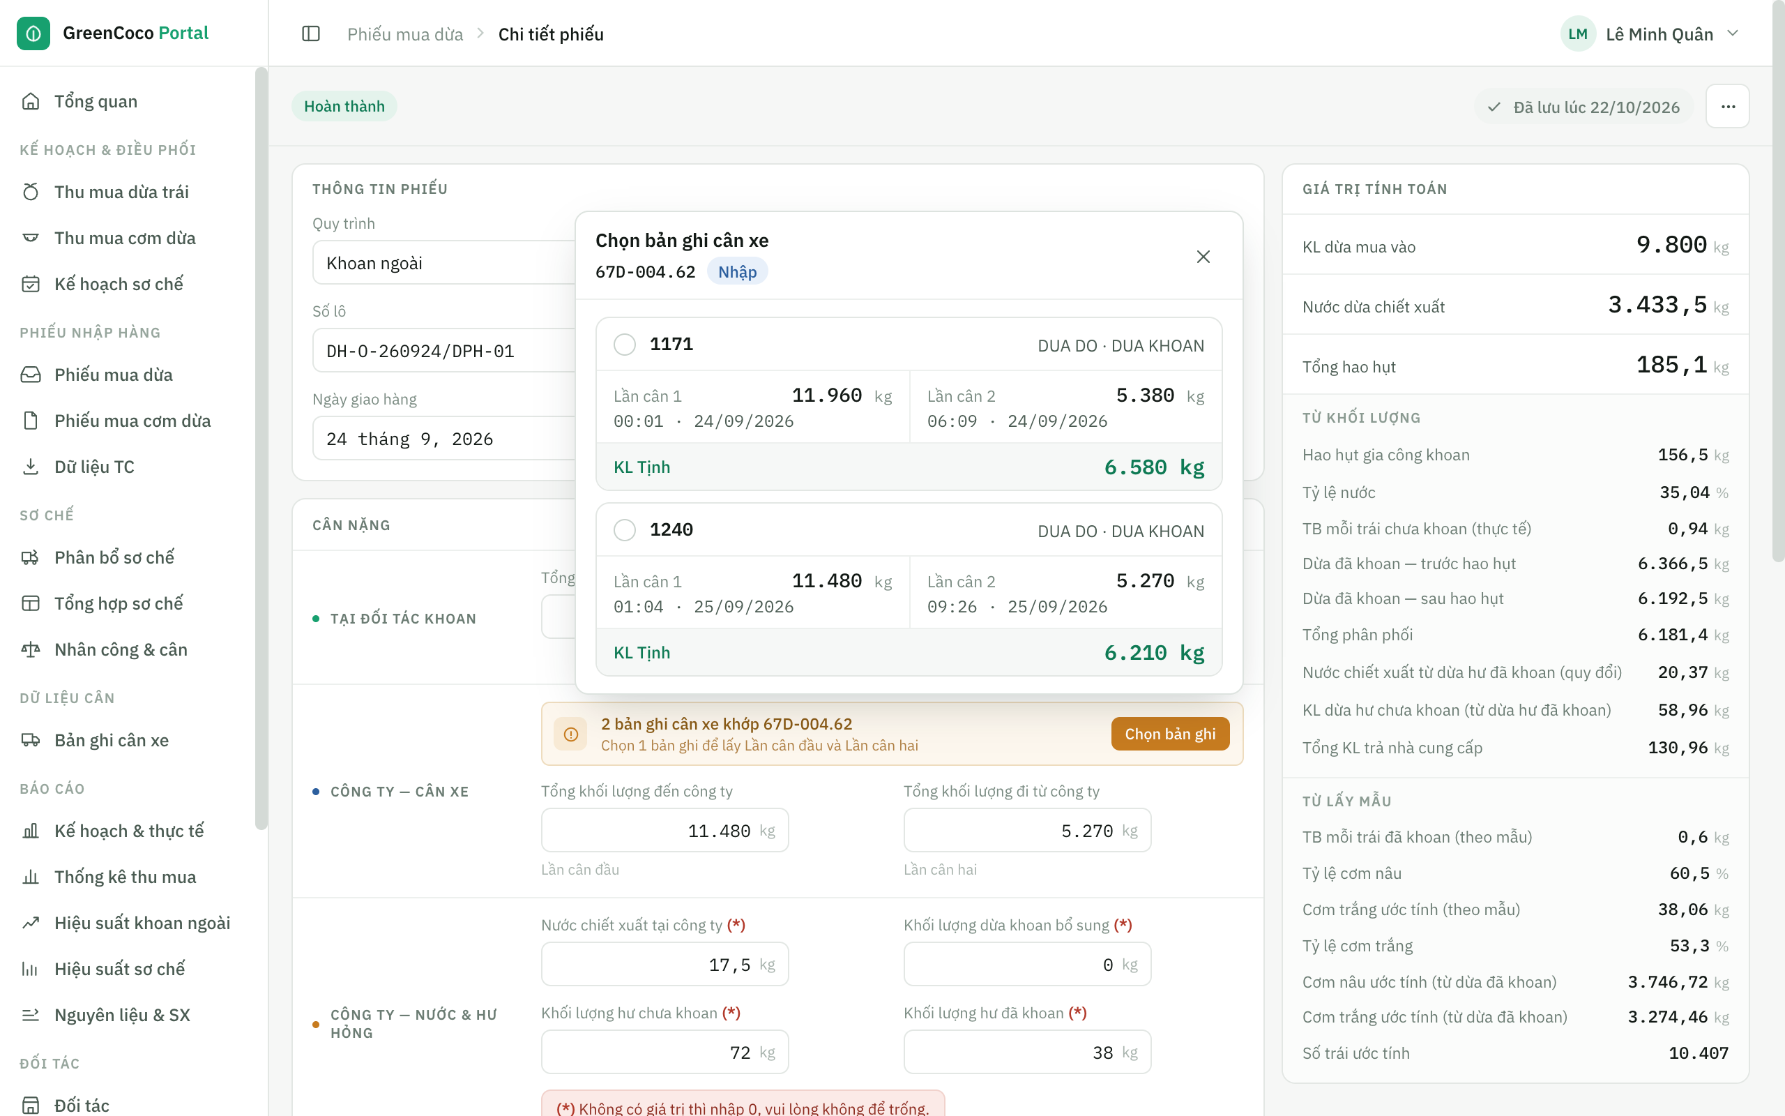Open the Quy trình Khoan ngoài dropdown

[444, 263]
